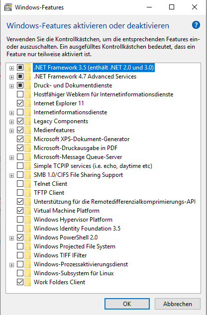Screen dimensions: 207x315
Task: Expand .NET Framework 4.7 Advanced Services node
Action: 11,77
